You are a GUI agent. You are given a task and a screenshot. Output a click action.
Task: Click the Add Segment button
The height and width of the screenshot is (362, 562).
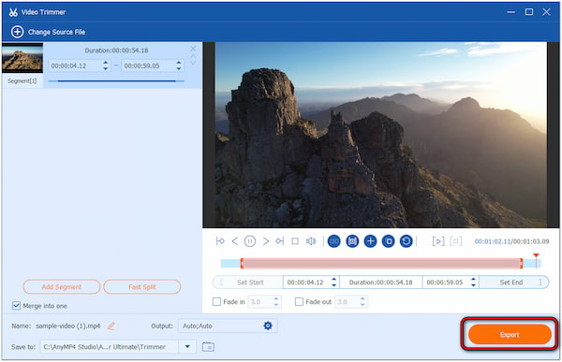pos(62,287)
